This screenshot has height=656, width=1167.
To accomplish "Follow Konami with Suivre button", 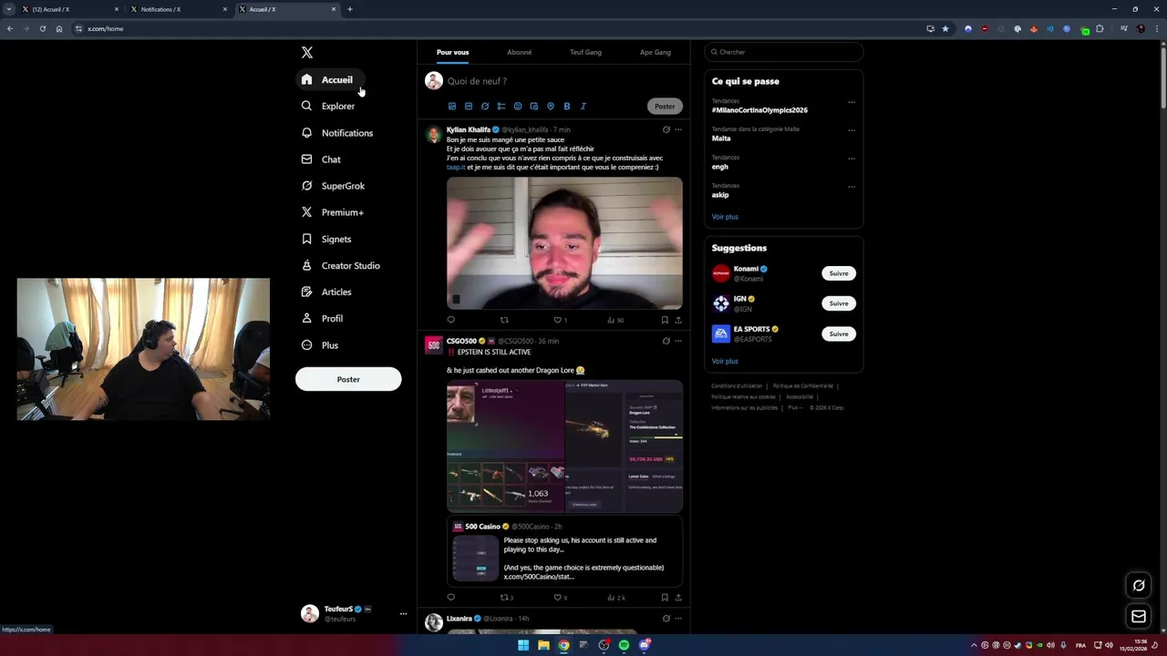I will pos(839,273).
